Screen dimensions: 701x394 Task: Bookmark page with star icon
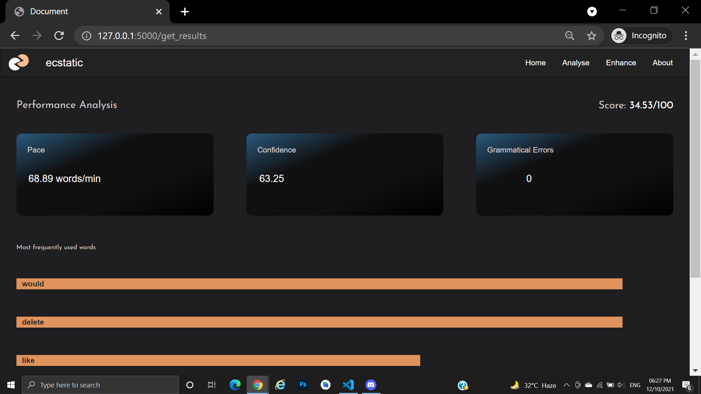[591, 35]
